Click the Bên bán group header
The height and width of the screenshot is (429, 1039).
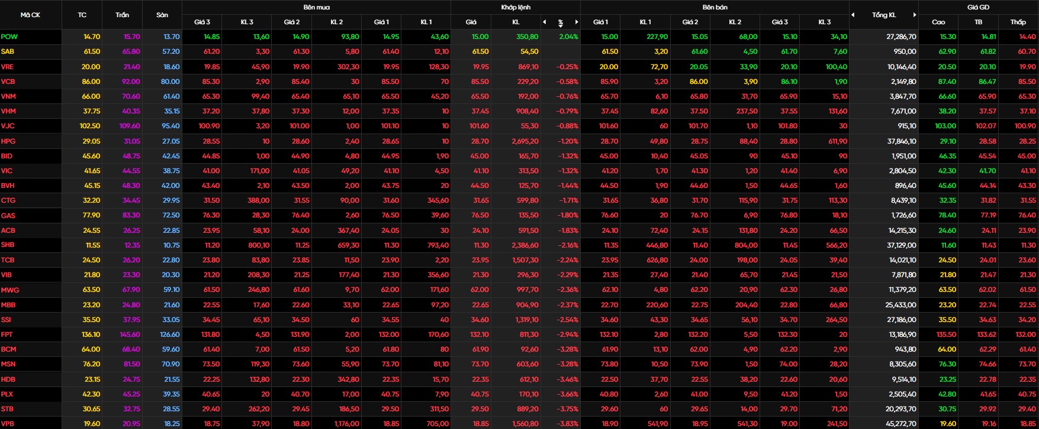[x=715, y=7]
